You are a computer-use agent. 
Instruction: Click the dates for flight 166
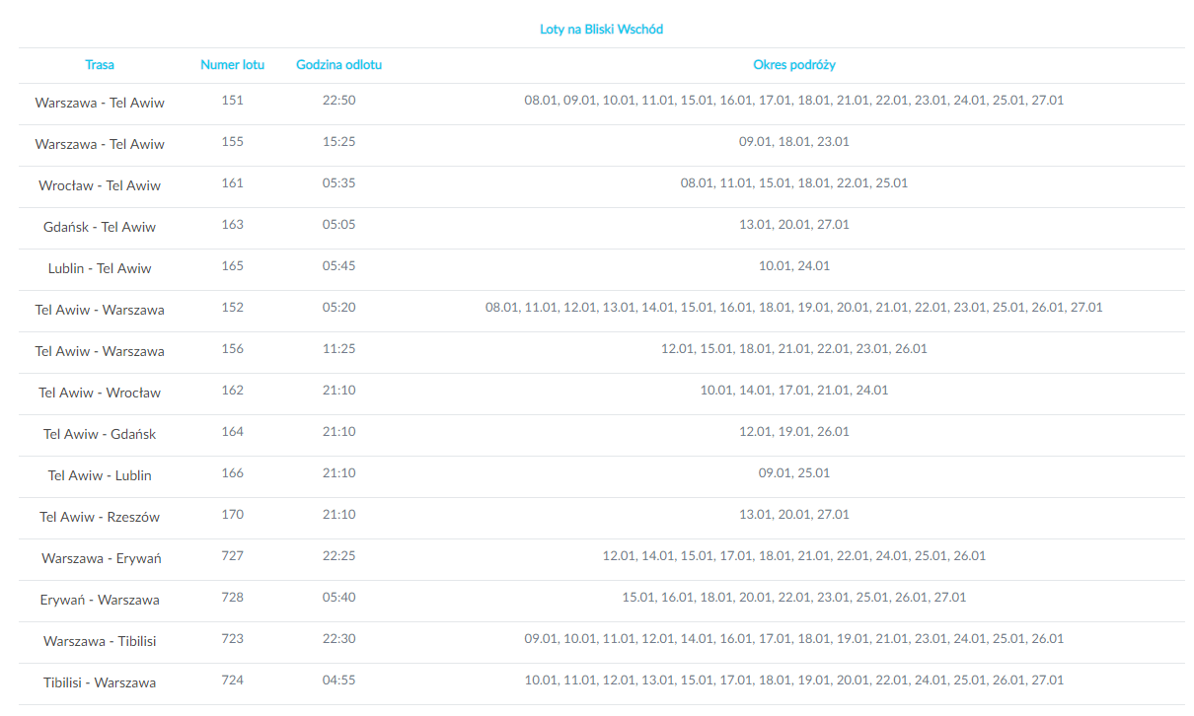click(x=793, y=473)
